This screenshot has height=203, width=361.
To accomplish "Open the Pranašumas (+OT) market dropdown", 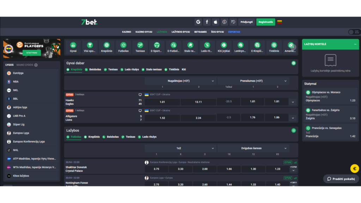I will [253, 81].
